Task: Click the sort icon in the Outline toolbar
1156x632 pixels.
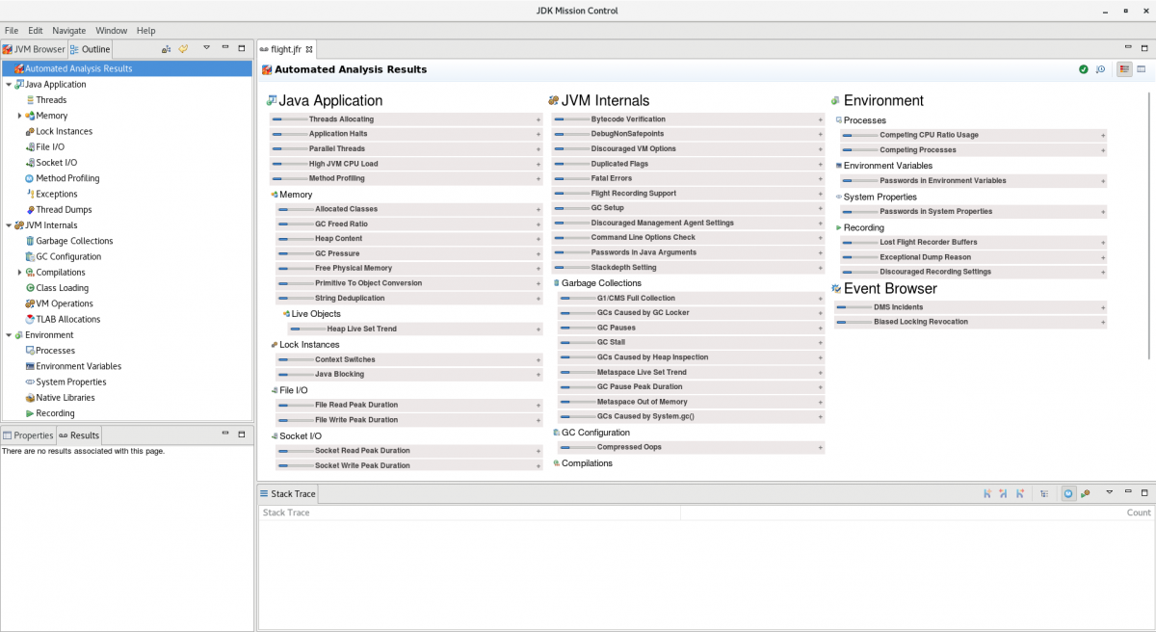Action: click(x=166, y=49)
